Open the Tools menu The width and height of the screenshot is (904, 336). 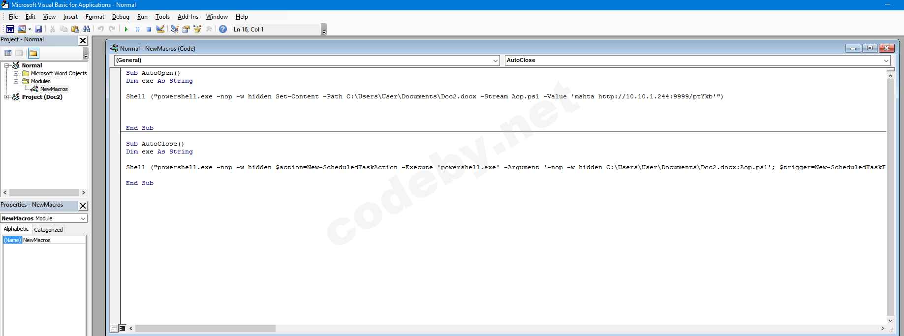point(162,17)
